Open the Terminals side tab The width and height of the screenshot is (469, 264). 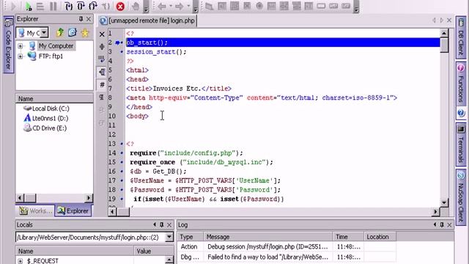point(461,144)
